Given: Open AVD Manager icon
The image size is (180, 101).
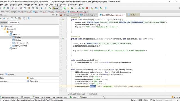Looking at the screenshot, I should pos(92,8).
